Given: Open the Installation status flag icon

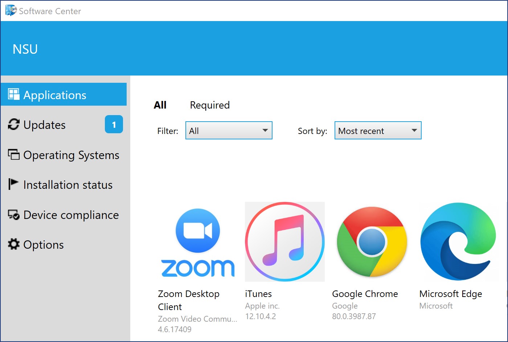Looking at the screenshot, I should pos(12,184).
